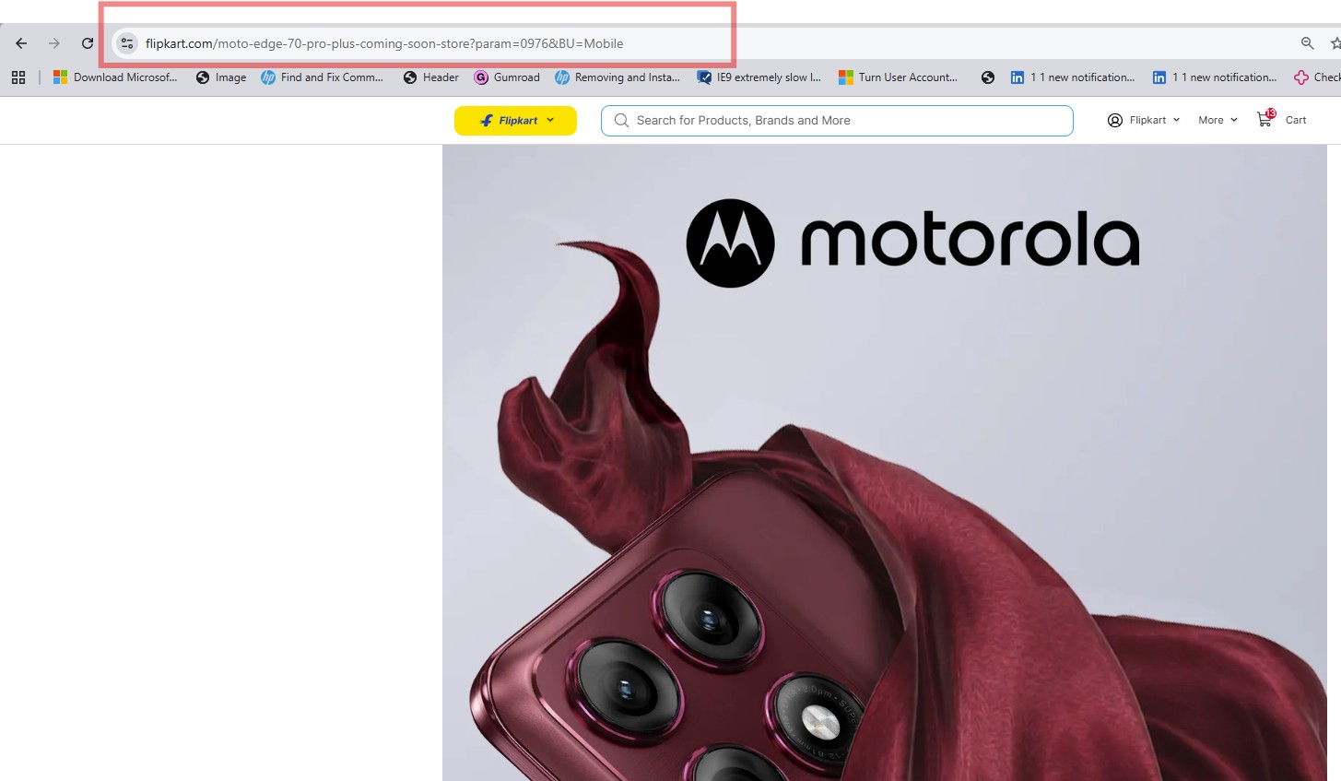Click the account profile icon next to Flipkart

pos(1115,120)
